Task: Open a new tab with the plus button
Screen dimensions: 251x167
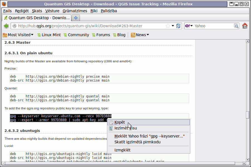Action: click(x=76, y=18)
